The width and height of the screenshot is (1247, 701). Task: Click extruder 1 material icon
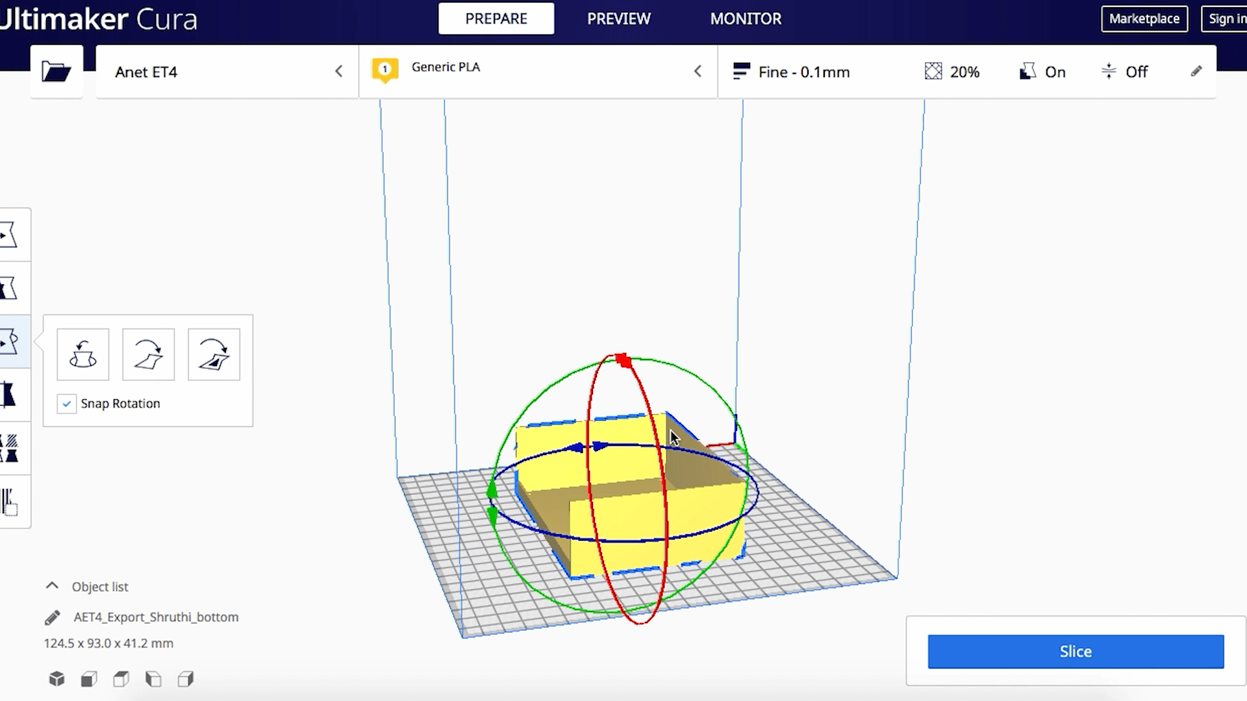click(x=384, y=70)
